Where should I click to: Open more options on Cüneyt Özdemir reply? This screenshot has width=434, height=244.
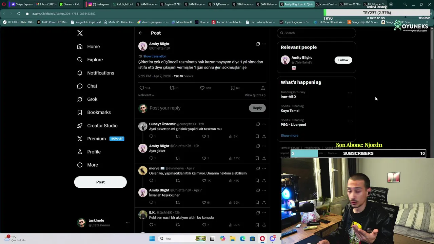pos(264,124)
